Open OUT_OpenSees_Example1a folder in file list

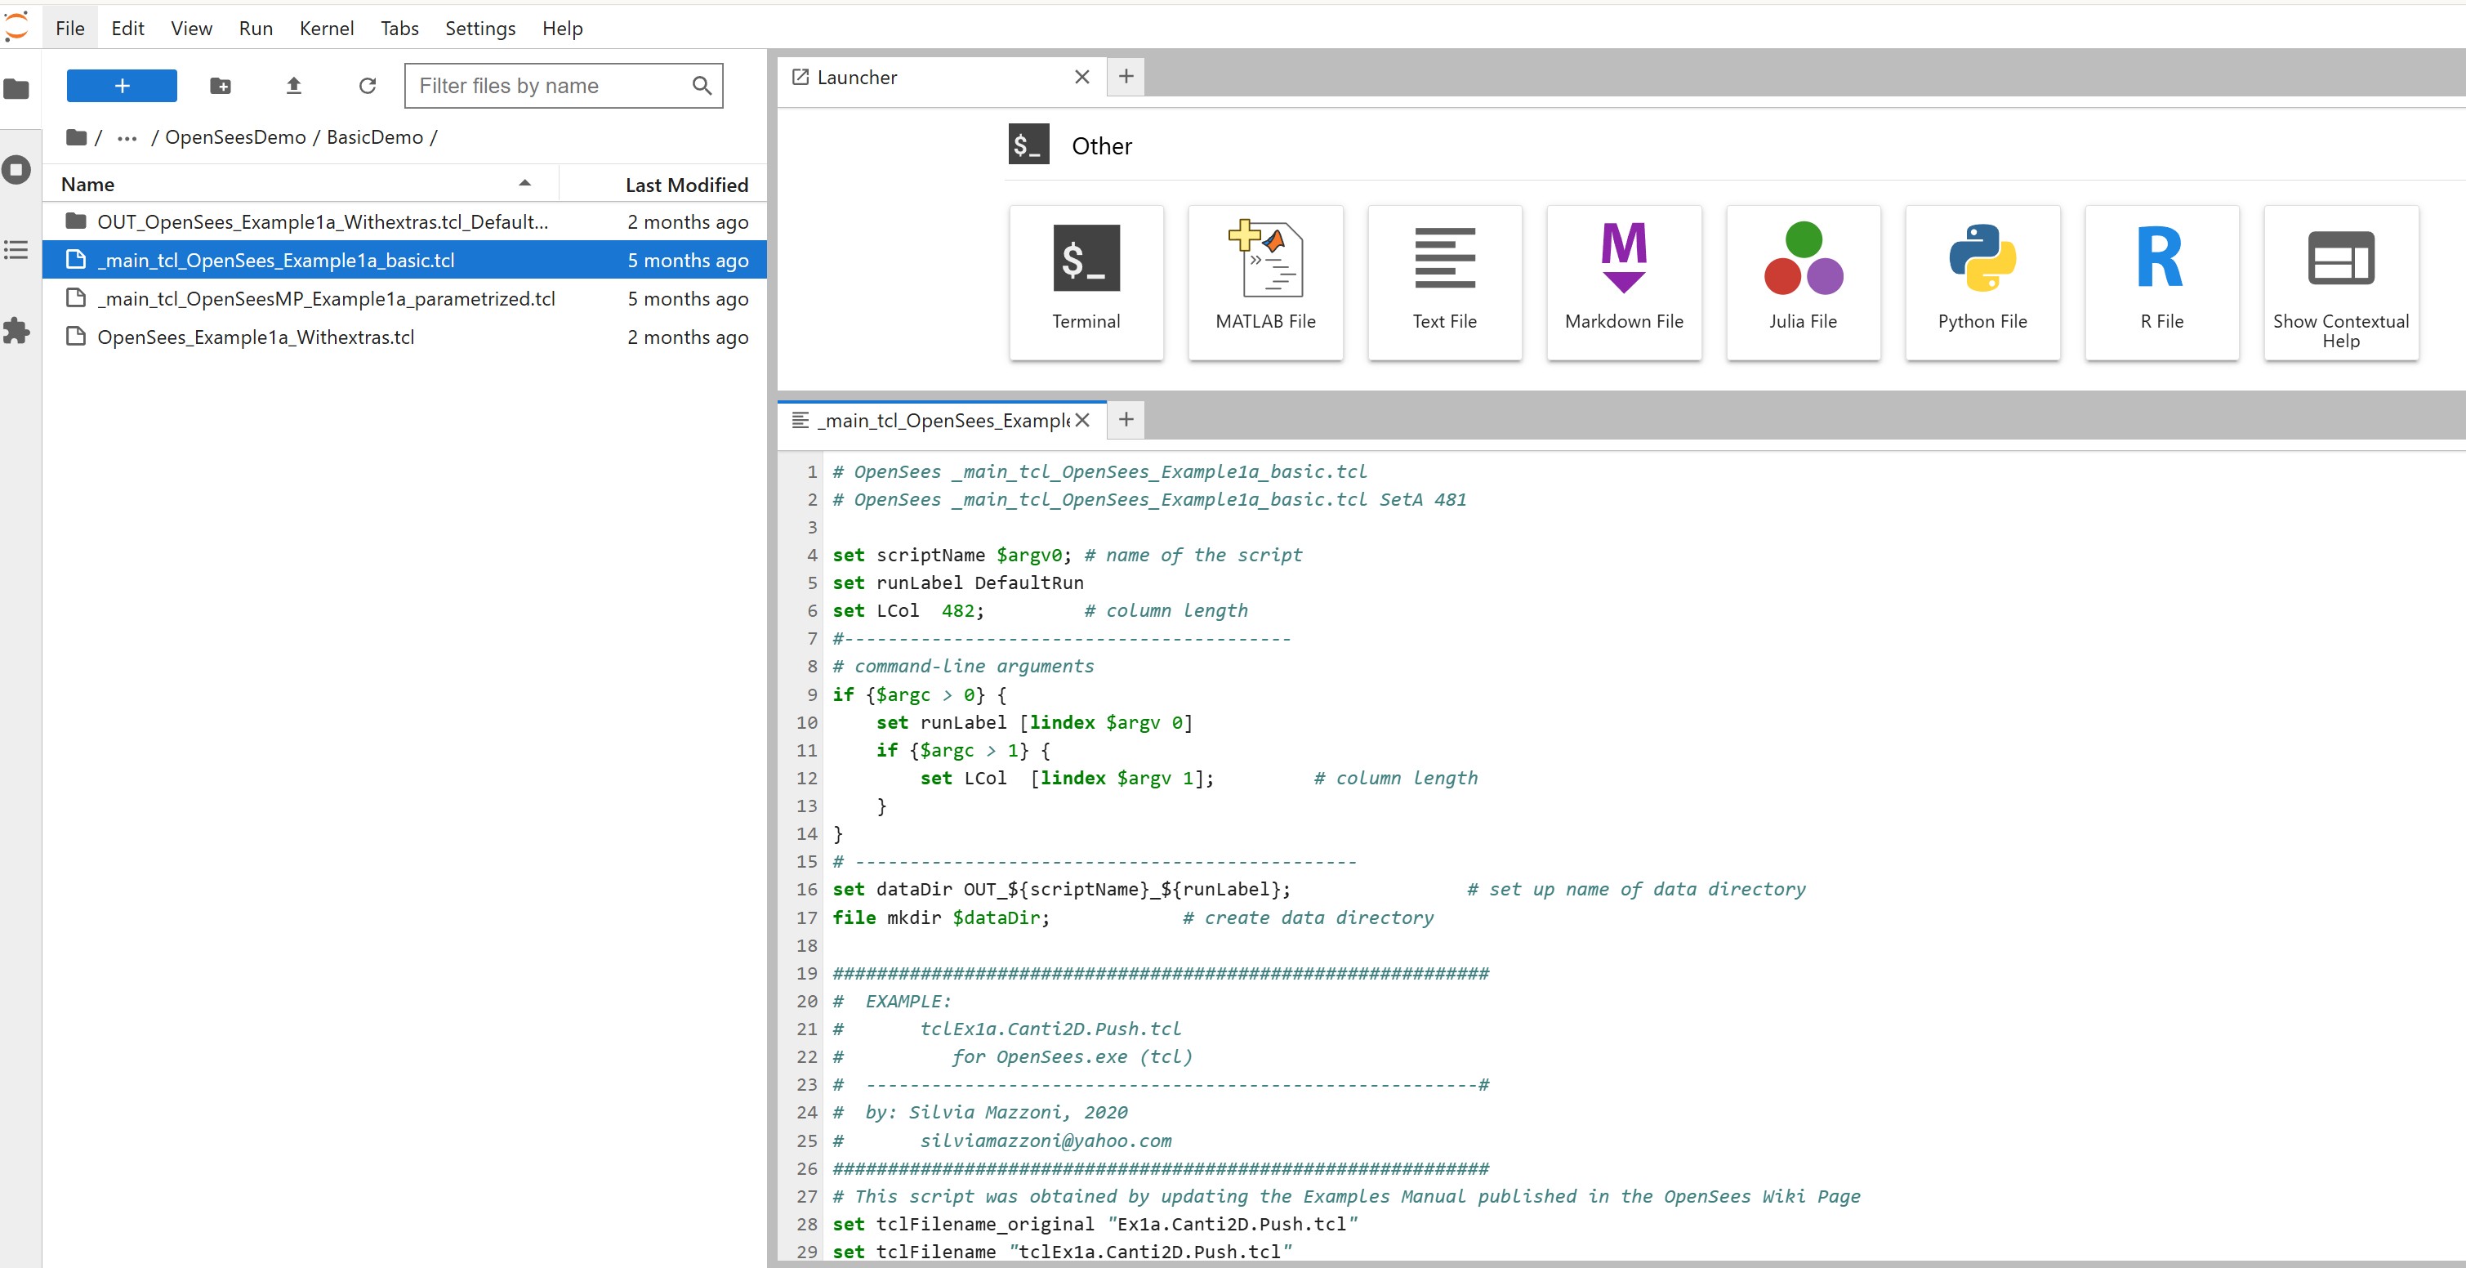click(x=322, y=222)
